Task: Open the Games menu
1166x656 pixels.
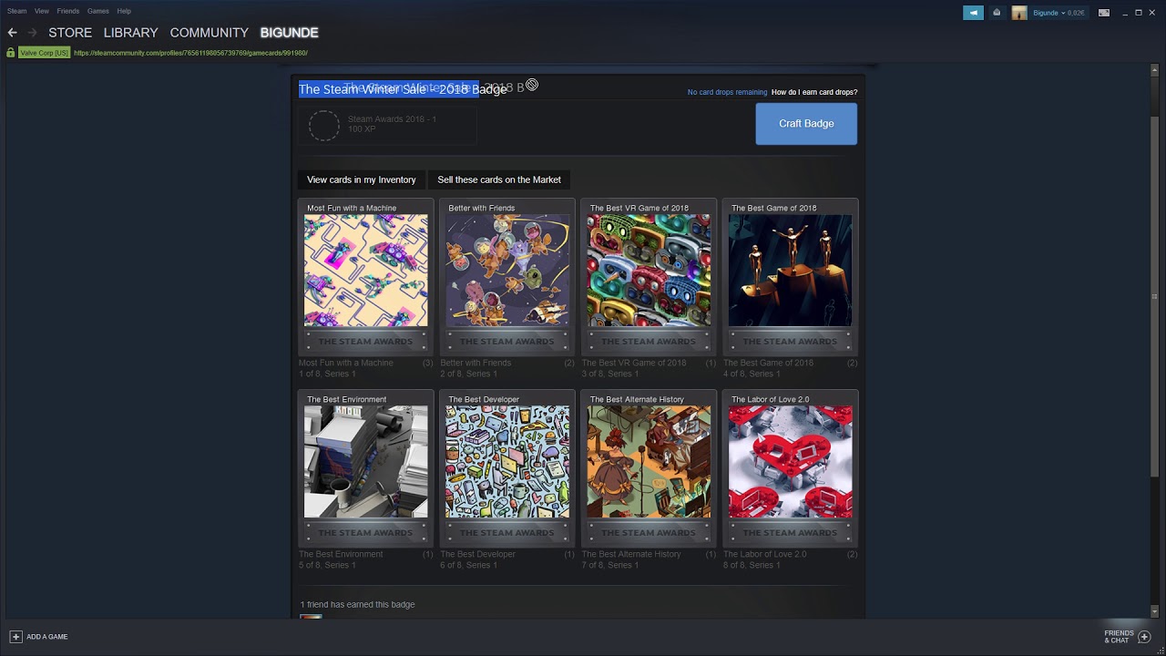Action: 98,11
